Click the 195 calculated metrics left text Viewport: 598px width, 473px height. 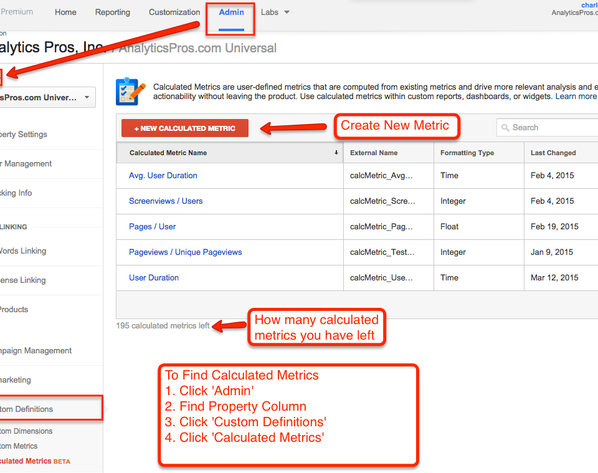163,326
